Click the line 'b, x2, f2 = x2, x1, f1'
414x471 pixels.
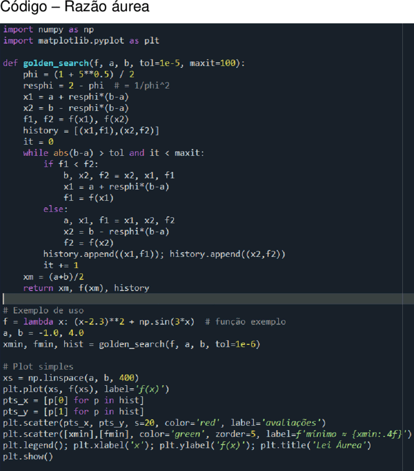click(119, 176)
